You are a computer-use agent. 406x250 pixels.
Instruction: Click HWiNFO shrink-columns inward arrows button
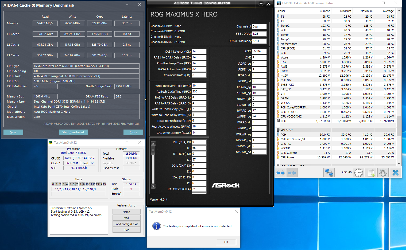pyautogui.click(x=292, y=173)
